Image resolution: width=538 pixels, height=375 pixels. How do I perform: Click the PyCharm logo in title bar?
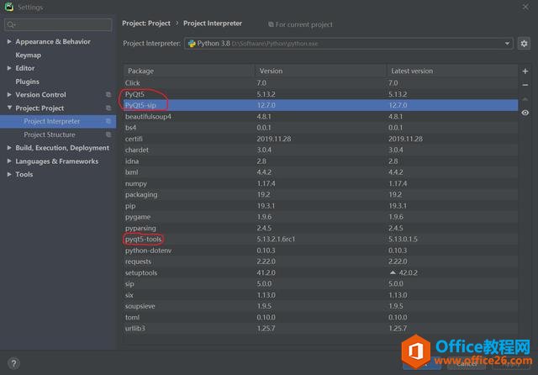tap(9, 7)
